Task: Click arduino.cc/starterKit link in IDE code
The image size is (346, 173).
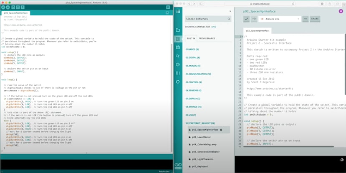Action: 23,25
